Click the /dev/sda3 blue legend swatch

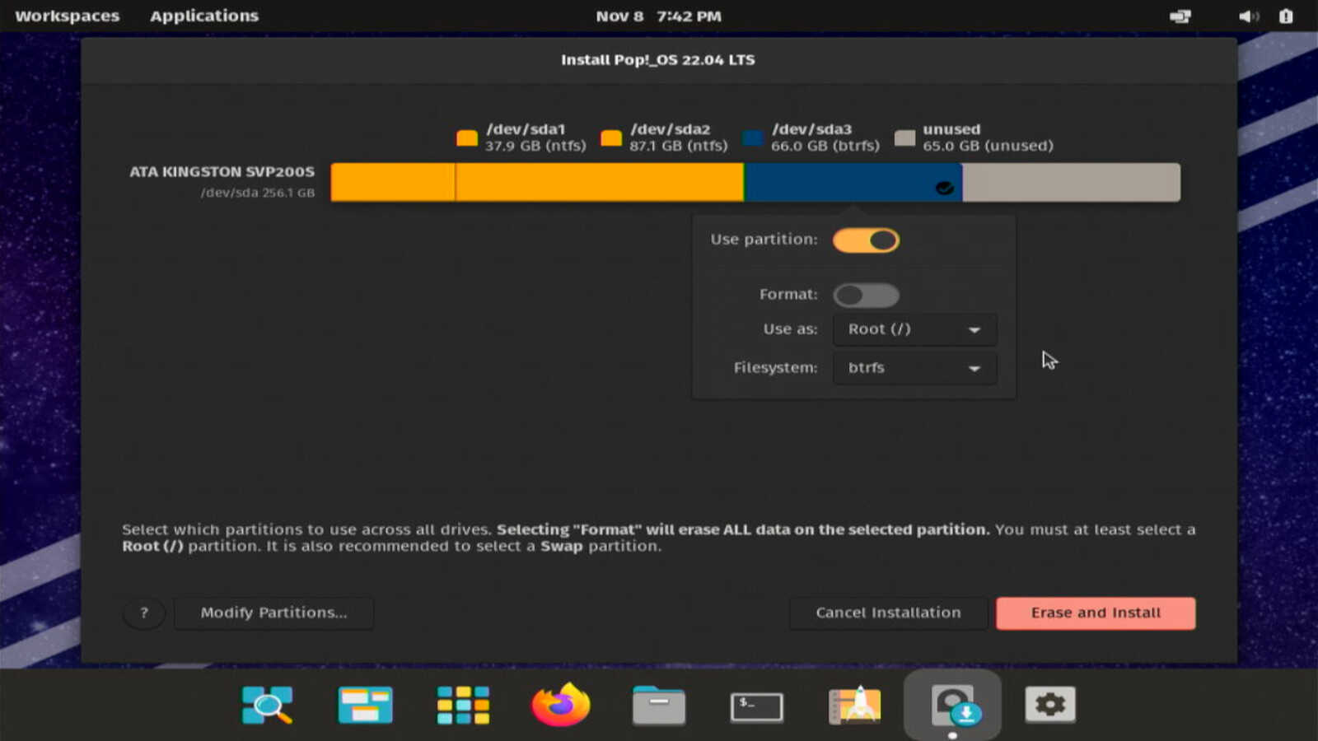(x=753, y=137)
